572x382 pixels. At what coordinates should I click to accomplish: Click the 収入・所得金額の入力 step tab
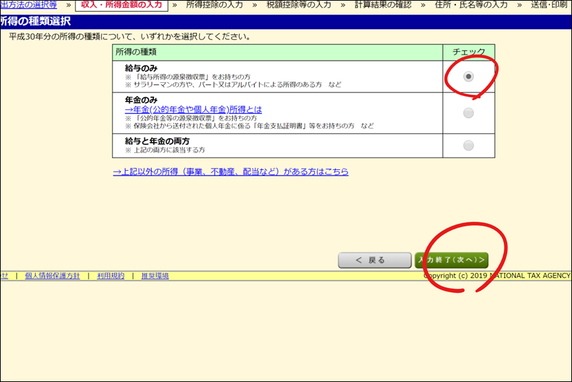coord(122,5)
